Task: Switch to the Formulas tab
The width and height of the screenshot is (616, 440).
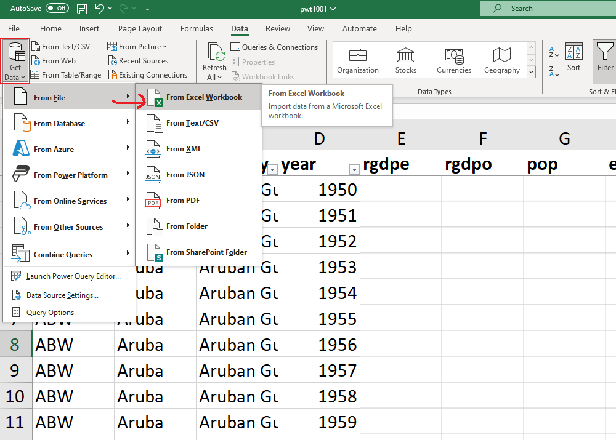Action: click(x=197, y=29)
